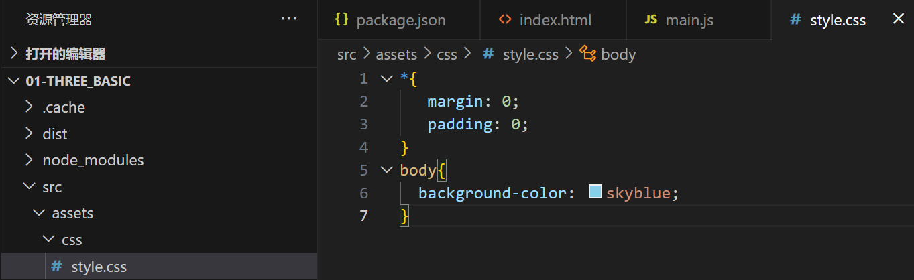Click the CSS hash icon in breadcrumb

(x=489, y=54)
